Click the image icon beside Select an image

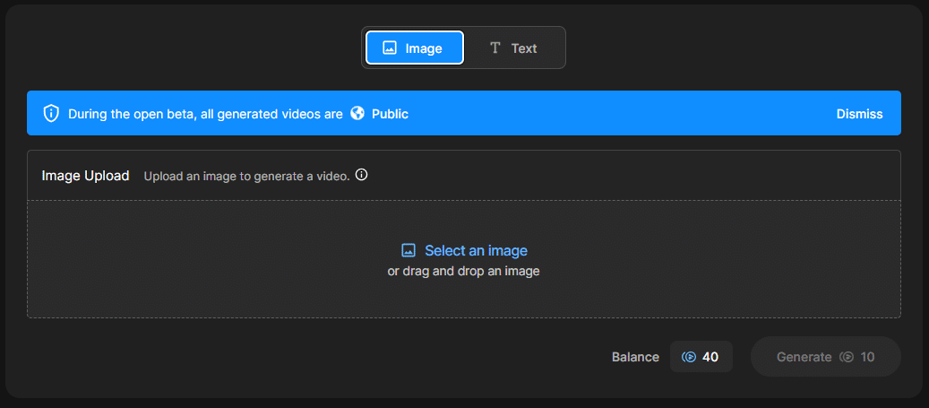[x=409, y=251]
